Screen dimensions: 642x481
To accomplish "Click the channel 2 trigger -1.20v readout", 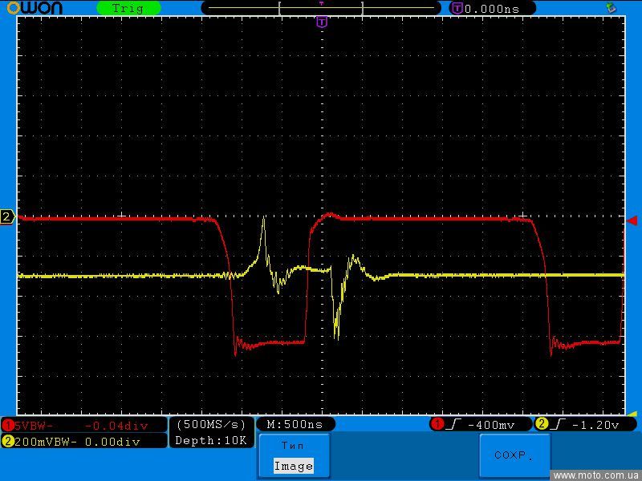I will (584, 424).
